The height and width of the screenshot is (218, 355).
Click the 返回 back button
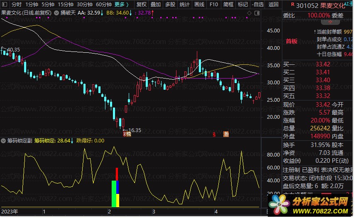pyautogui.click(x=273, y=4)
